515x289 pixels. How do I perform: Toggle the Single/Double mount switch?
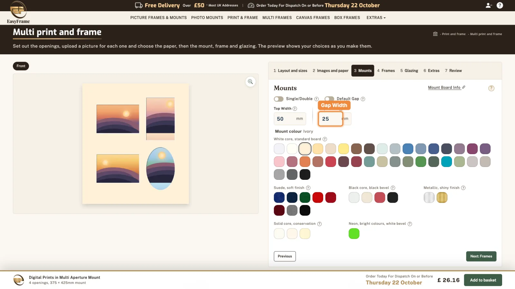279,99
